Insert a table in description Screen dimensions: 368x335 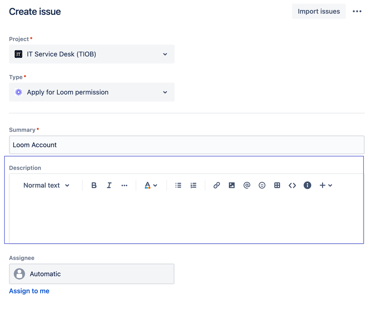[277, 185]
